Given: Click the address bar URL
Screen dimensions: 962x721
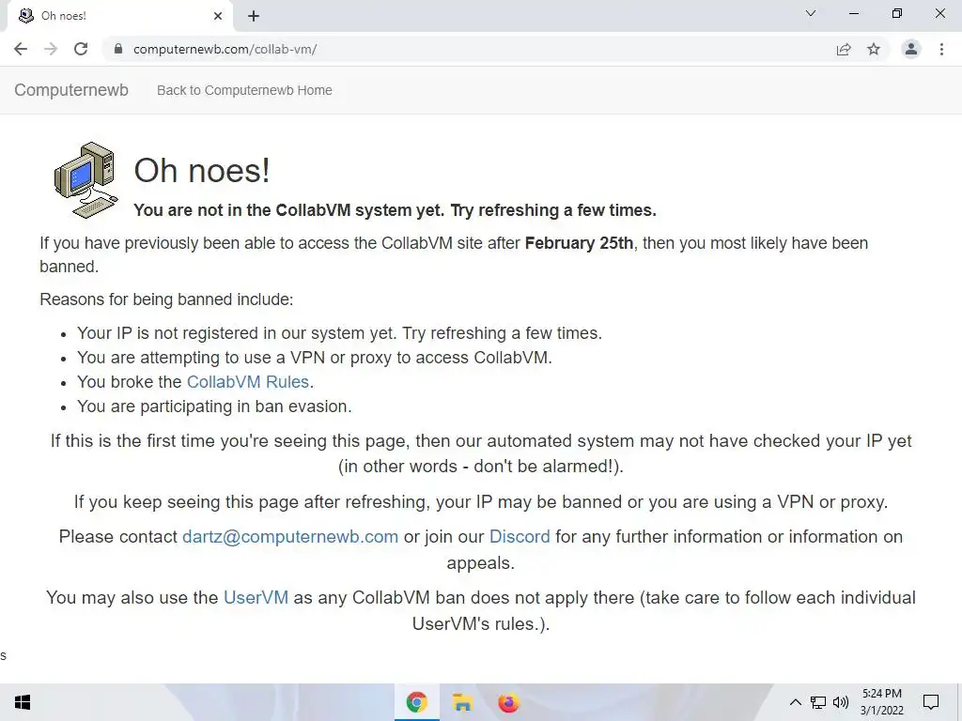Looking at the screenshot, I should point(225,49).
